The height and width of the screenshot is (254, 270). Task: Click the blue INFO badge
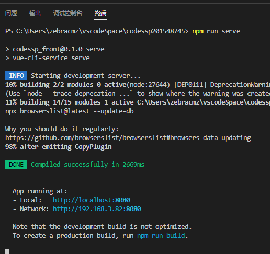[x=16, y=76]
